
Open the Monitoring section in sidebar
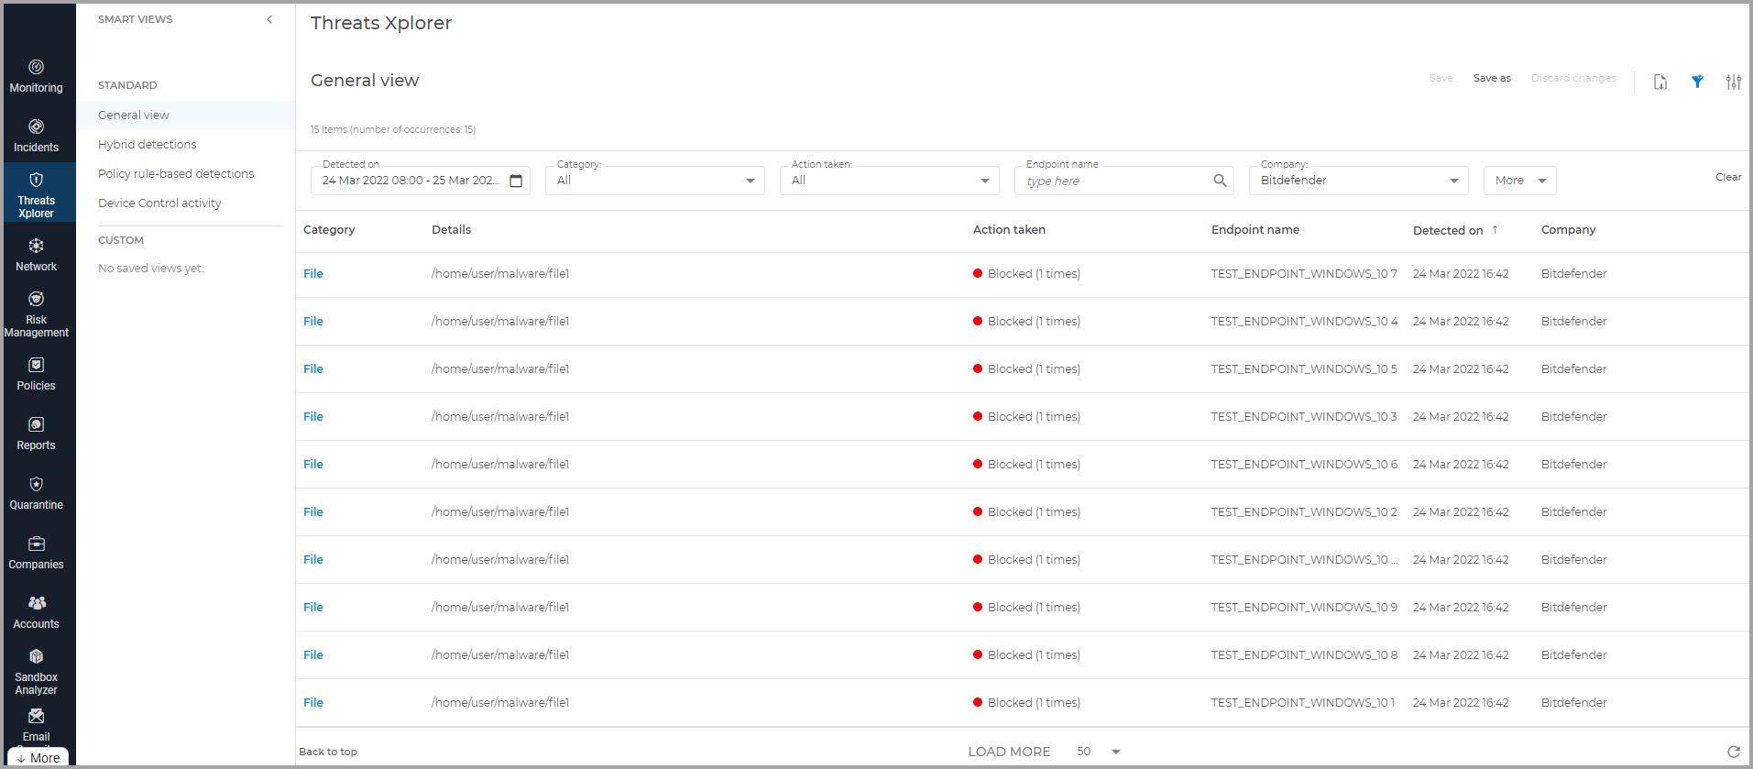click(37, 76)
